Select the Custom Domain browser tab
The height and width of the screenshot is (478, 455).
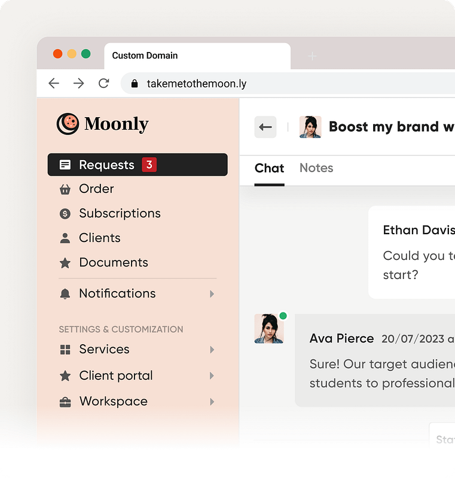pyautogui.click(x=197, y=56)
